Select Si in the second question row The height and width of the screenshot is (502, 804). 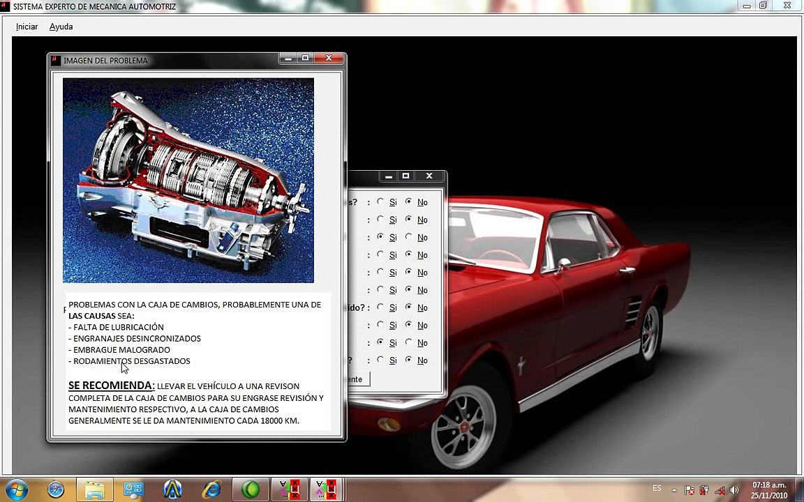[380, 219]
